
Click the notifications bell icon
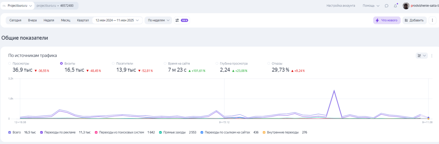click(395, 6)
